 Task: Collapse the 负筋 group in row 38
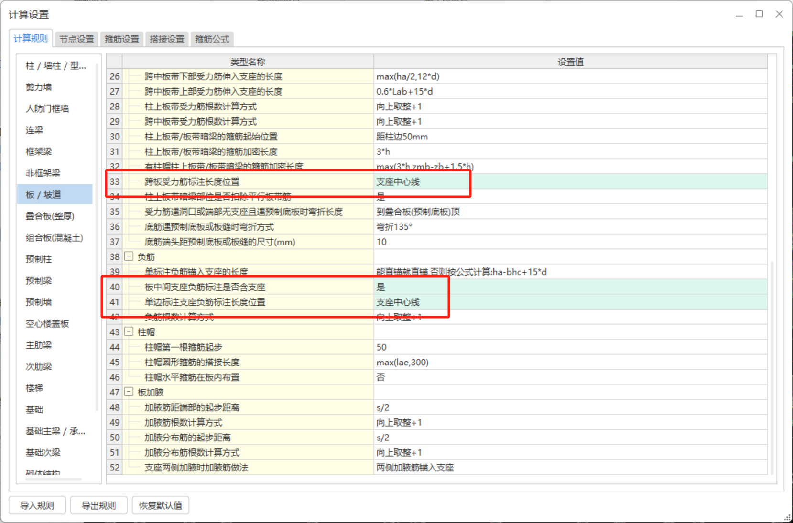pos(129,256)
